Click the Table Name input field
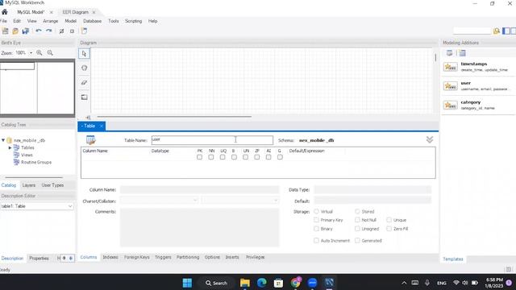This screenshot has height=290, width=516. click(212, 140)
